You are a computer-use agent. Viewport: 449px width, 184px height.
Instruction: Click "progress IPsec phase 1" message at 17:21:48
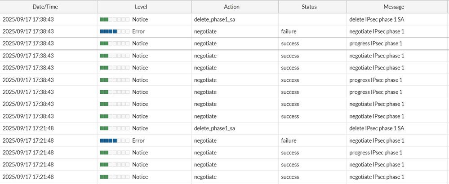point(375,153)
